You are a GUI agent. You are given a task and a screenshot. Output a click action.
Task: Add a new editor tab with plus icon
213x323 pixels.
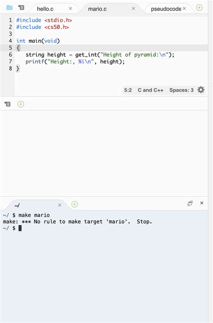click(x=199, y=8)
